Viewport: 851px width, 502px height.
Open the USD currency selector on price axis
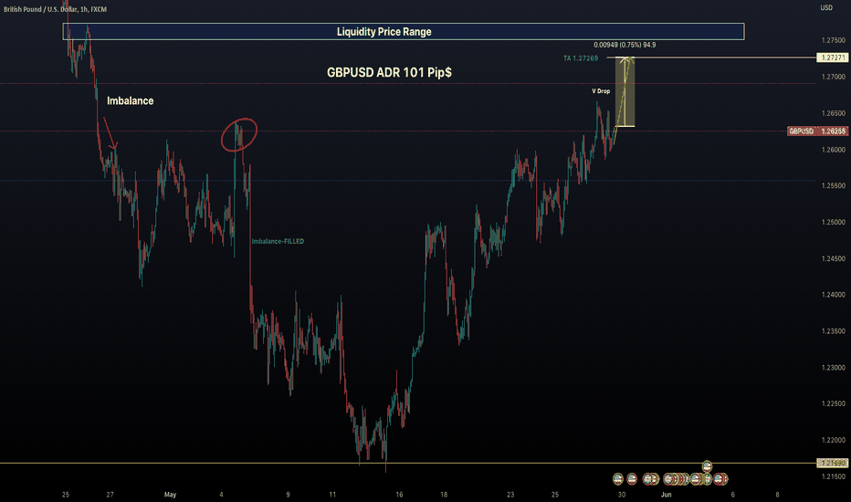[x=826, y=7]
